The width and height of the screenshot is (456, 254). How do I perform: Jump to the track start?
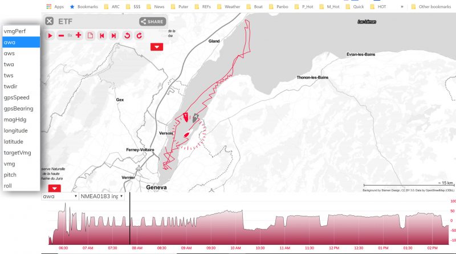coord(102,36)
